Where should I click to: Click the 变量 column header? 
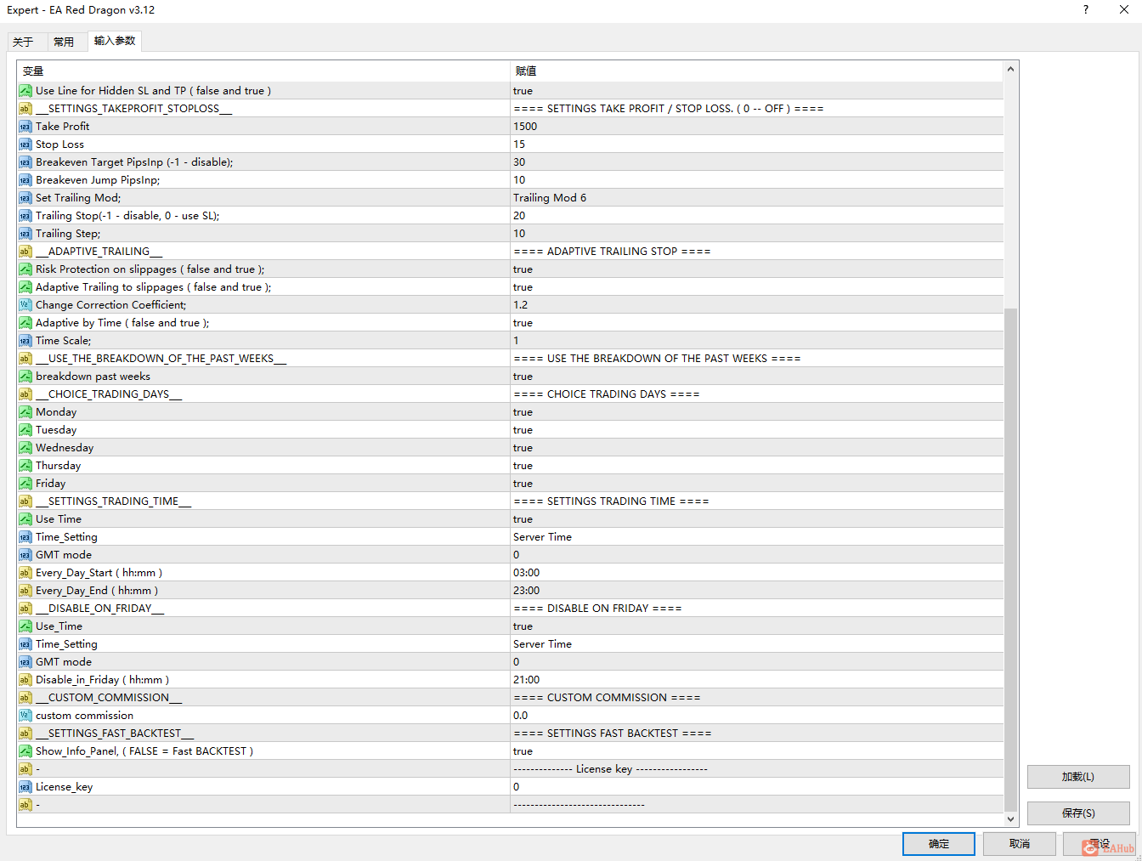pyautogui.click(x=263, y=71)
